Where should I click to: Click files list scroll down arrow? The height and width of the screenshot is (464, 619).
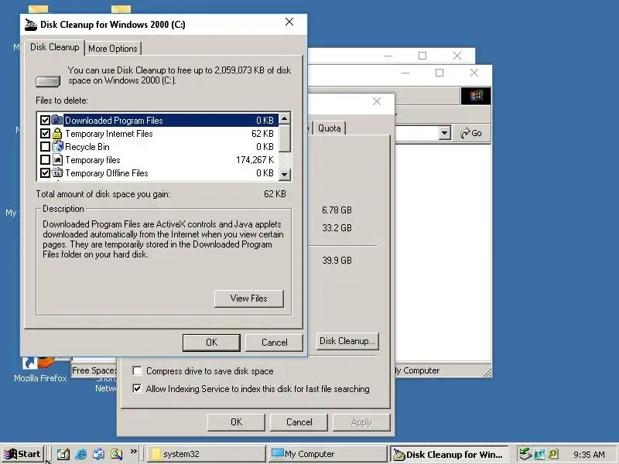click(284, 174)
